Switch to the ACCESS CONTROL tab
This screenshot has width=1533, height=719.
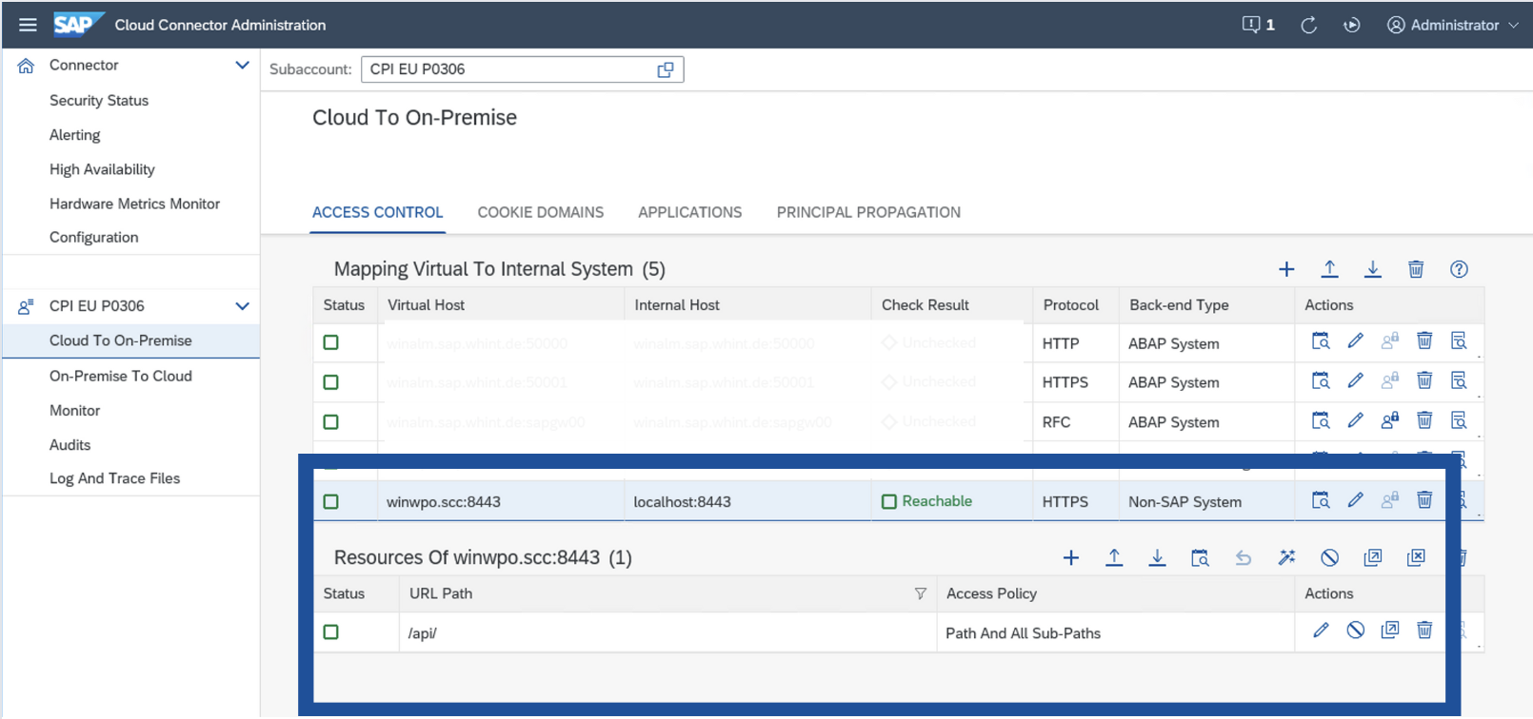(378, 212)
